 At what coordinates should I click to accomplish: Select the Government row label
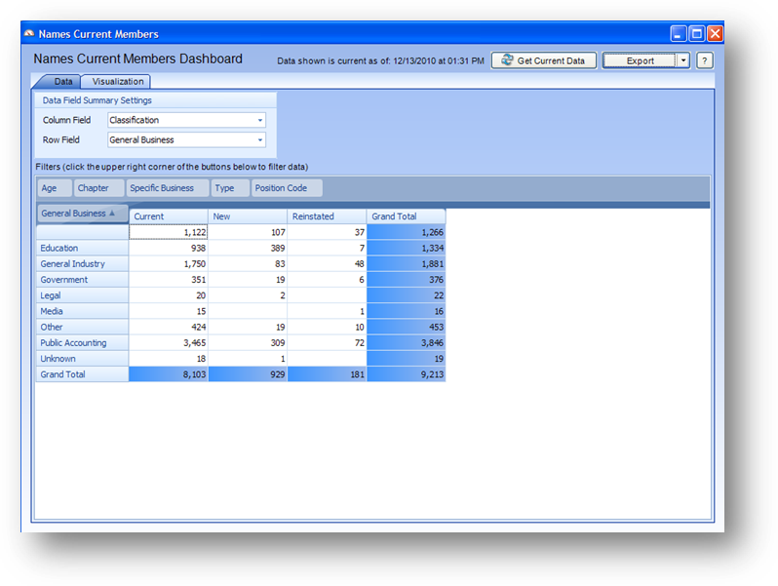pyautogui.click(x=82, y=280)
